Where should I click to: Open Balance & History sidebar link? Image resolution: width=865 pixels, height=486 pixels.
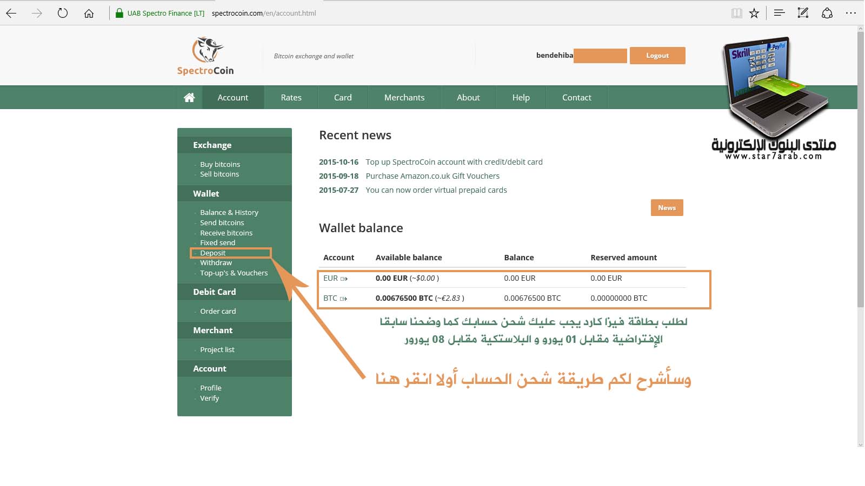coord(229,212)
